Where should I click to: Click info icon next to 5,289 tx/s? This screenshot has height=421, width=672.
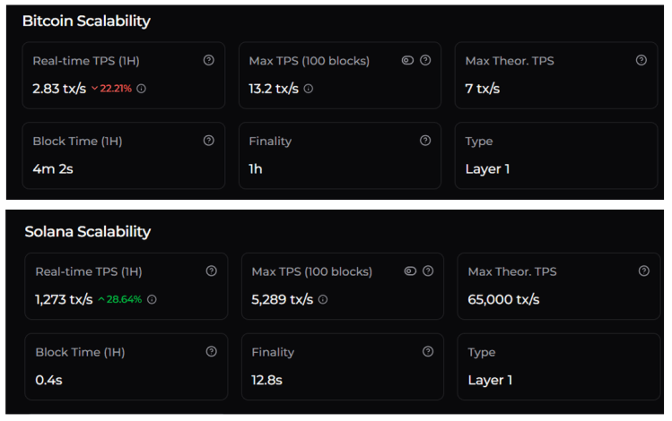[322, 299]
